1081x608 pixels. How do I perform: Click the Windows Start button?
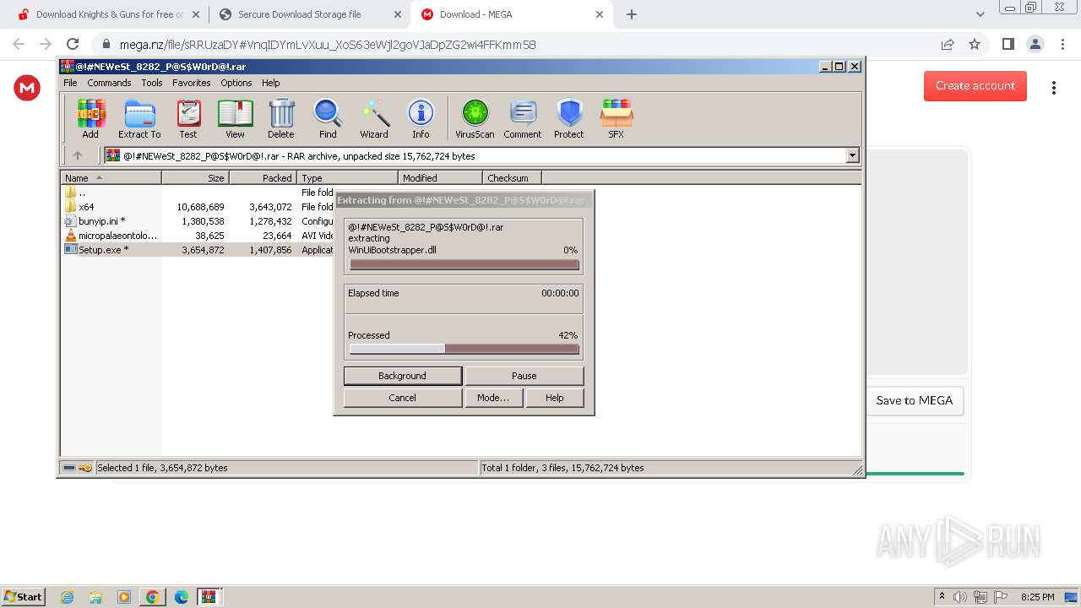24,596
